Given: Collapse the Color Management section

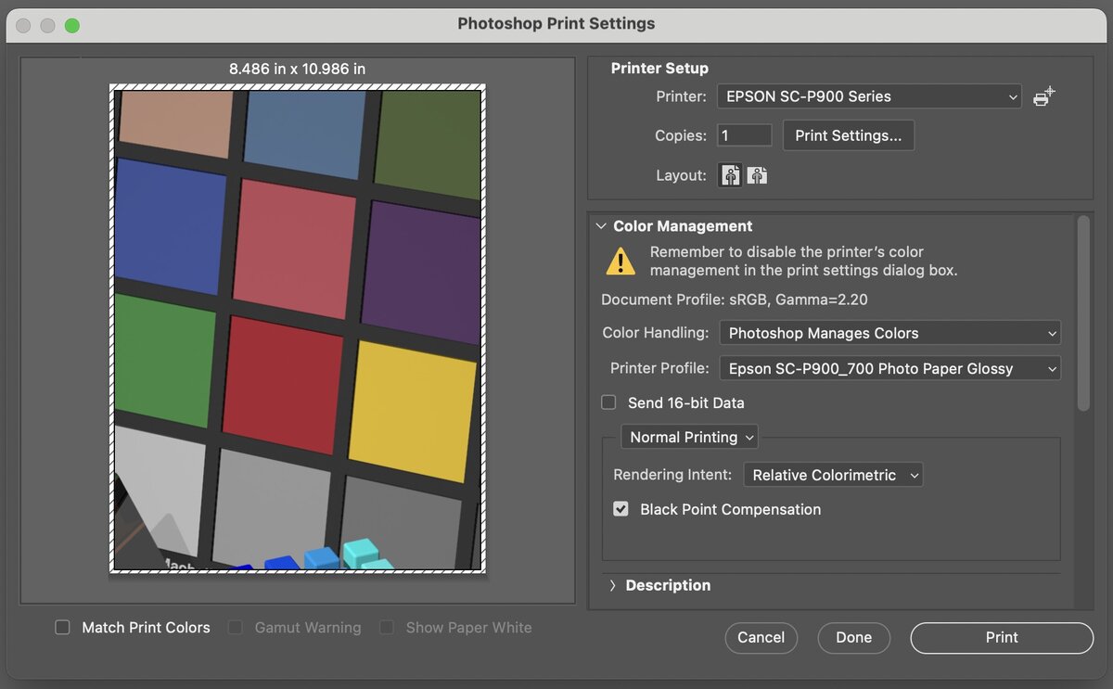Looking at the screenshot, I should [x=601, y=226].
